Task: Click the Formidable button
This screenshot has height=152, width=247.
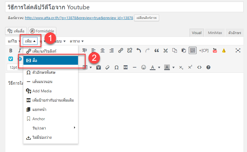Action: 42,31
